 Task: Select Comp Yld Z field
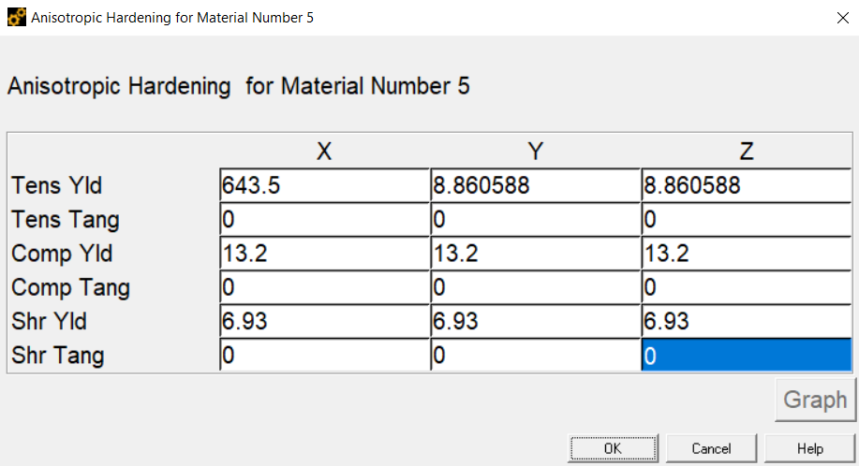(x=747, y=254)
